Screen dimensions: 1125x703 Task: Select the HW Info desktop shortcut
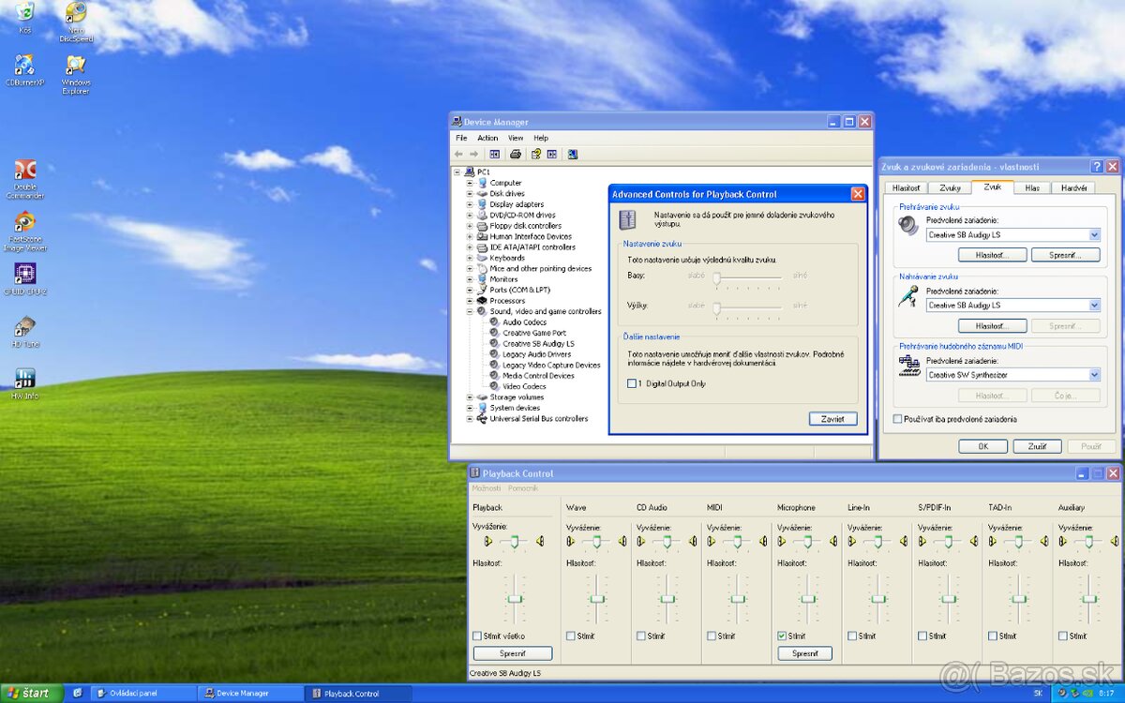click(25, 383)
